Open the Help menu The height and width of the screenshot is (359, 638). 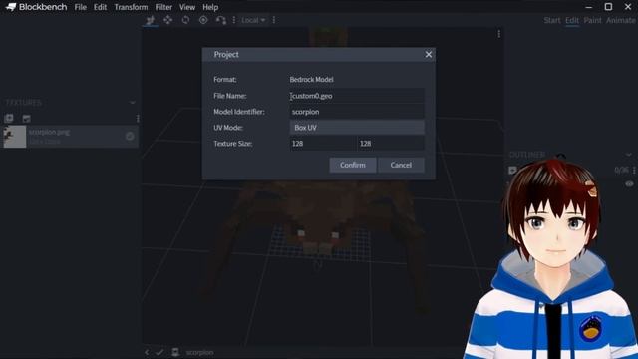(210, 7)
